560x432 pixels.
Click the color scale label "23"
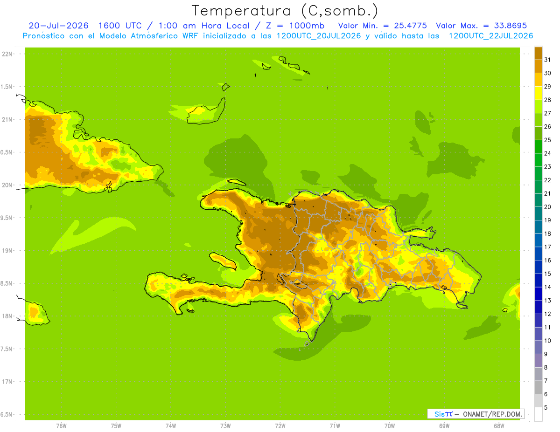coord(547,167)
